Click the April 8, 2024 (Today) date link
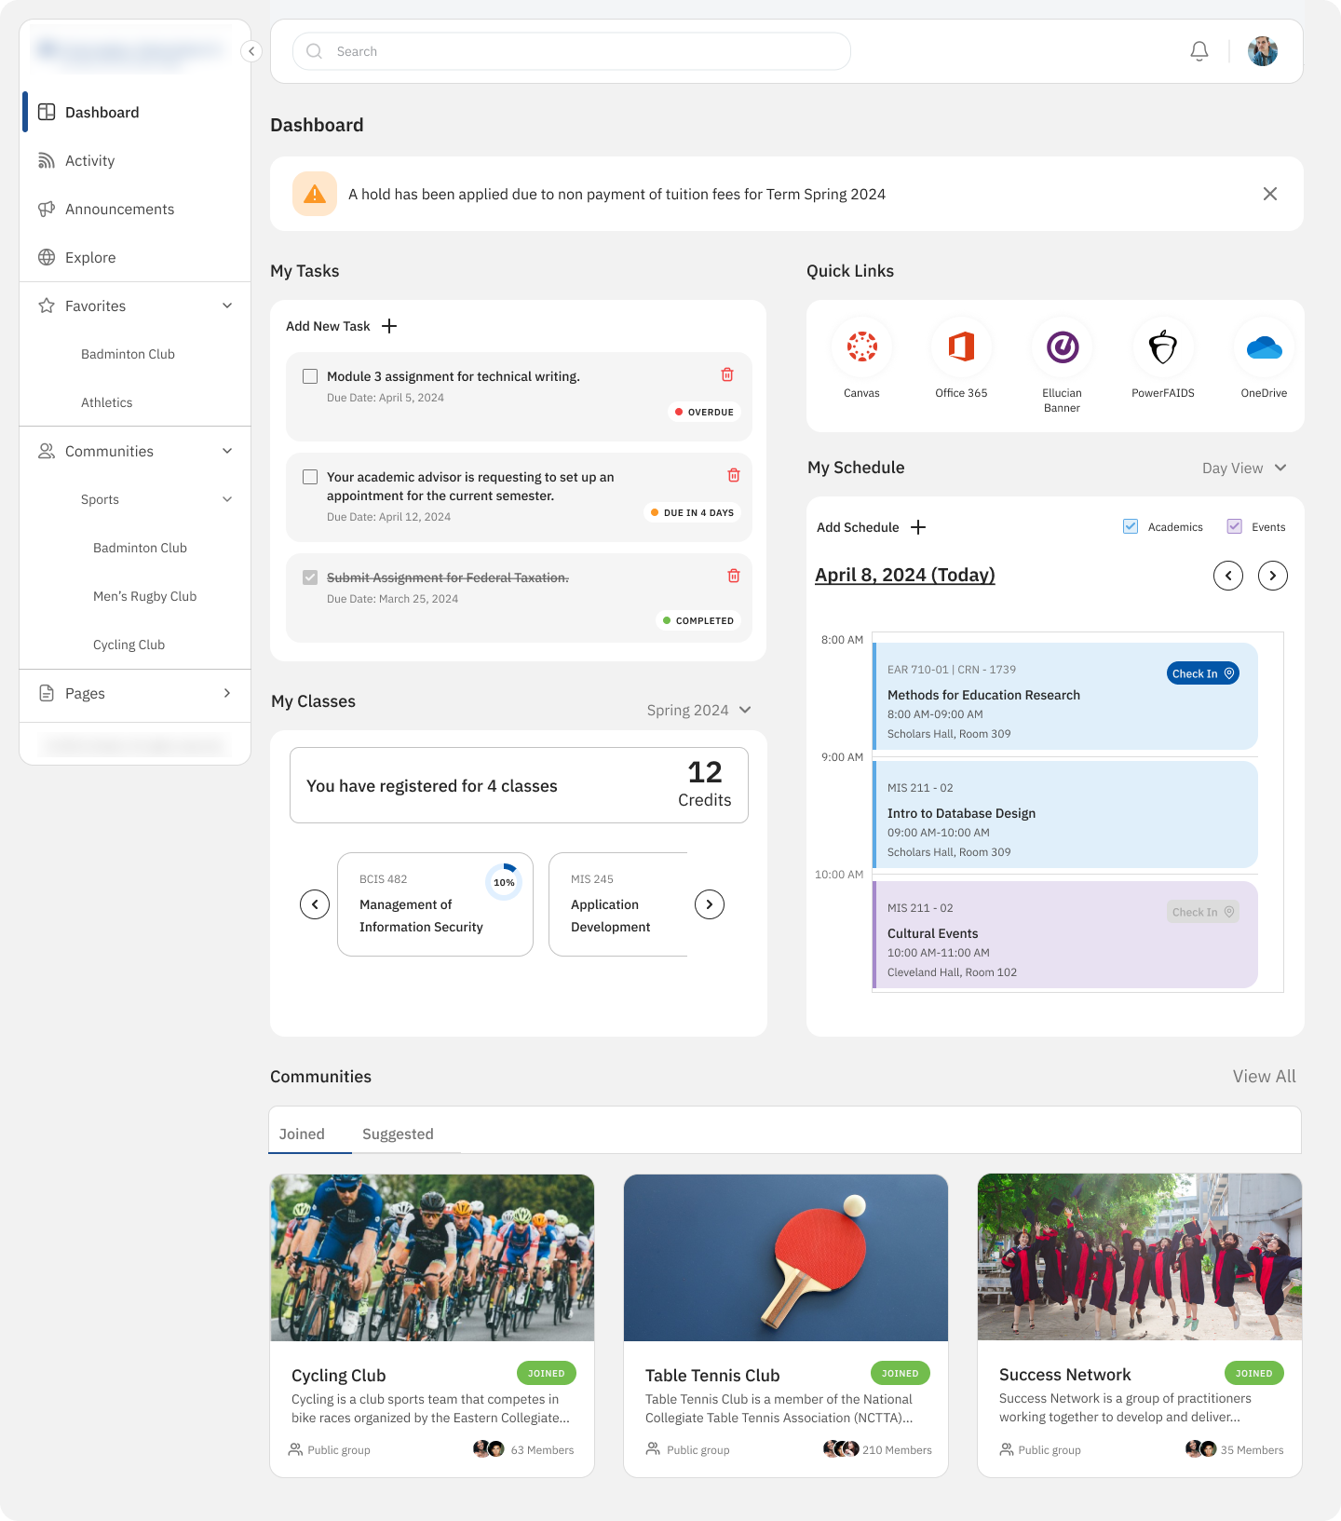 tap(905, 575)
